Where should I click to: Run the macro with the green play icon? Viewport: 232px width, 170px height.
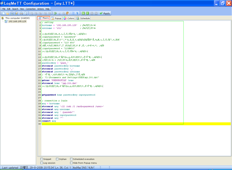point(88,13)
